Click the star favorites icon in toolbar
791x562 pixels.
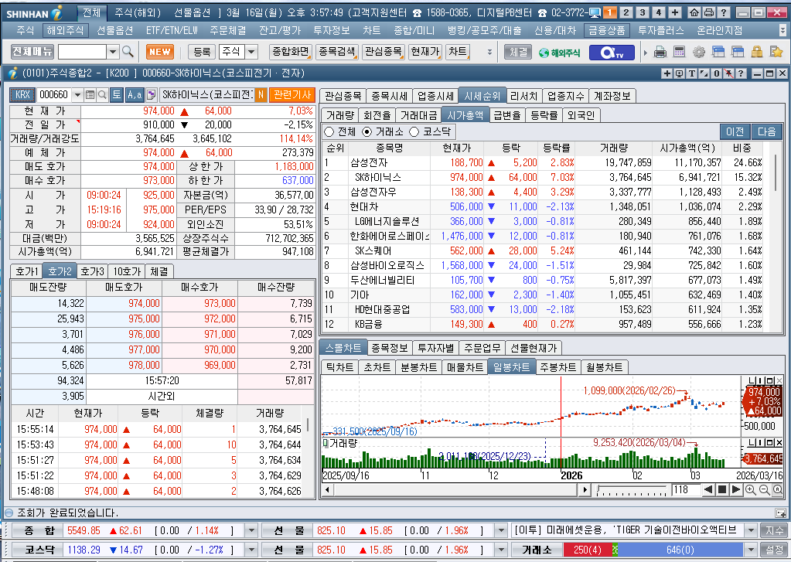pyautogui.click(x=776, y=52)
